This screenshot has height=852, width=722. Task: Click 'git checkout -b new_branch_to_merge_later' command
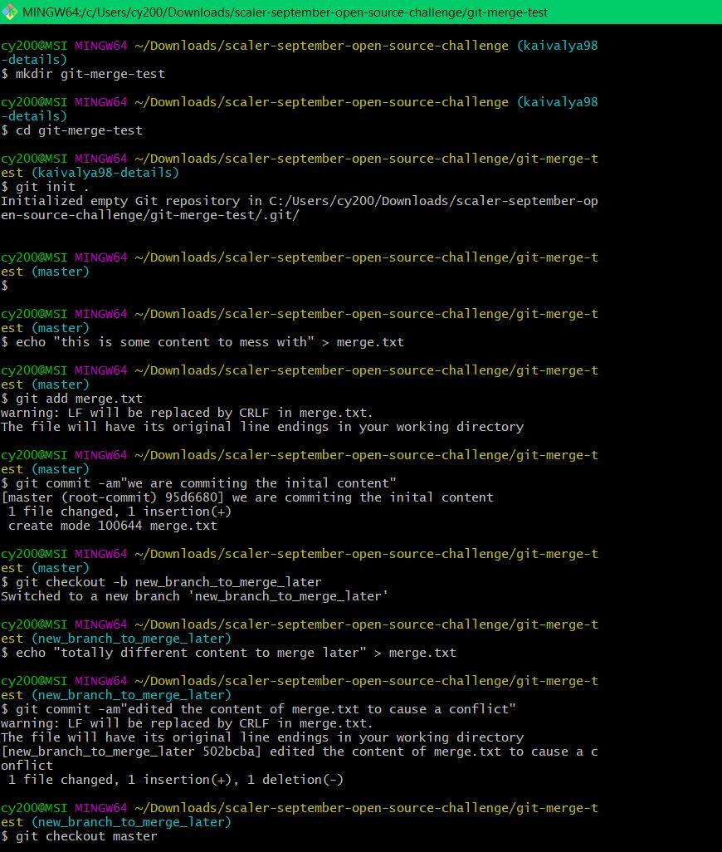pos(161,582)
